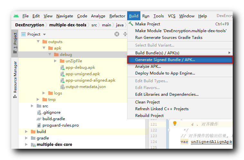This screenshot has height=160, width=244.
Task: Expand the multiple-dex-core module arrow
Action: point(26,145)
